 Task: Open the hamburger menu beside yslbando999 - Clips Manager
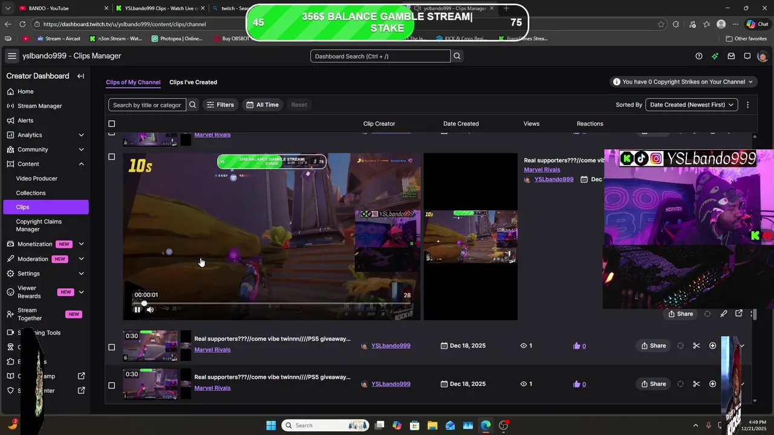[x=11, y=56]
